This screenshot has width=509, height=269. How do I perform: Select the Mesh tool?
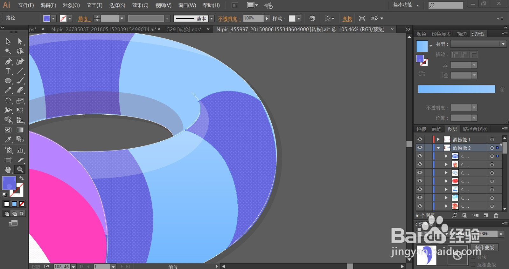coord(8,130)
